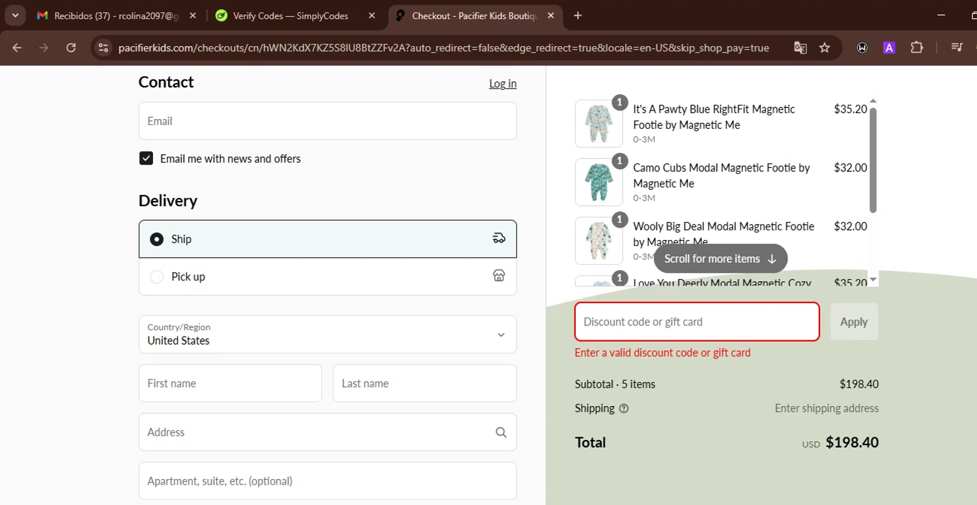Open the round W extension icon
The height and width of the screenshot is (505, 977).
coord(862,48)
